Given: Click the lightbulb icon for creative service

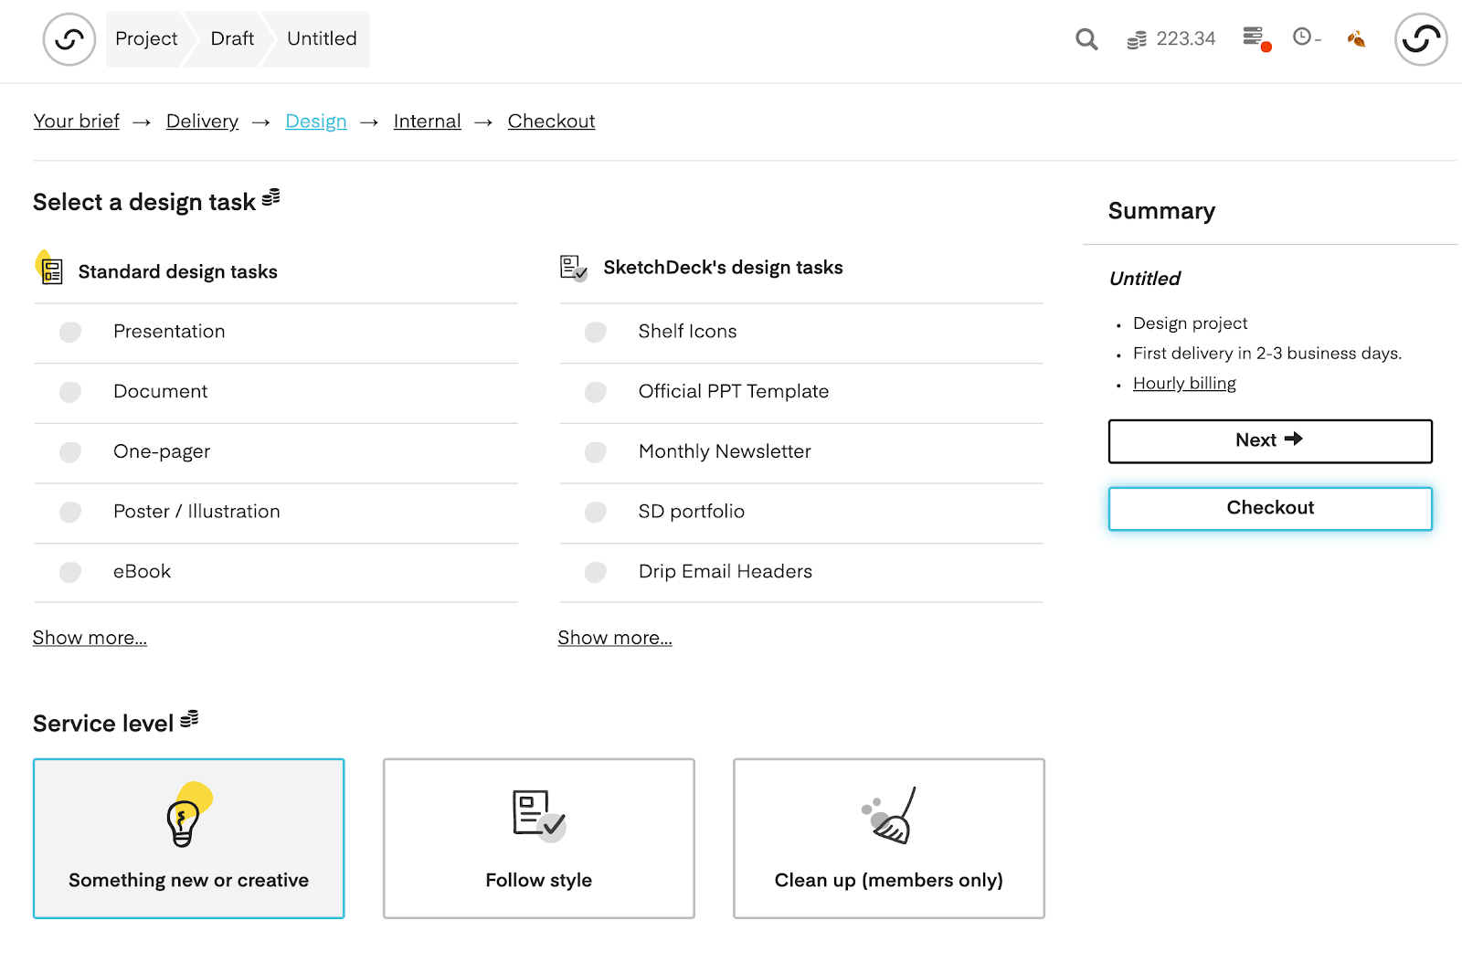Looking at the screenshot, I should [188, 814].
